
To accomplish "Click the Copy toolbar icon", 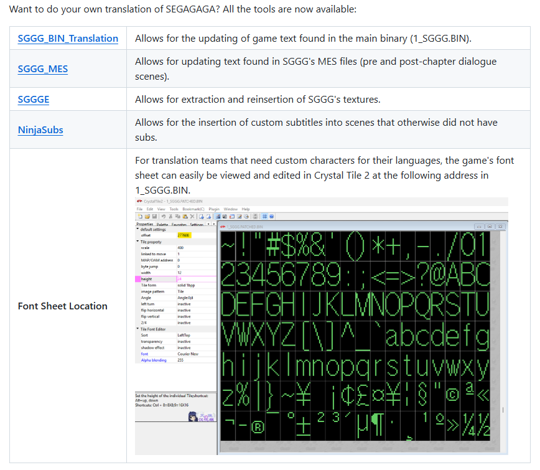I will pyautogui.click(x=178, y=217).
